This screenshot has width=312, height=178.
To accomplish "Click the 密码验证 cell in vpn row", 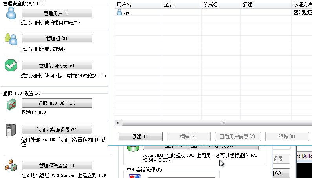I will 303,12.
